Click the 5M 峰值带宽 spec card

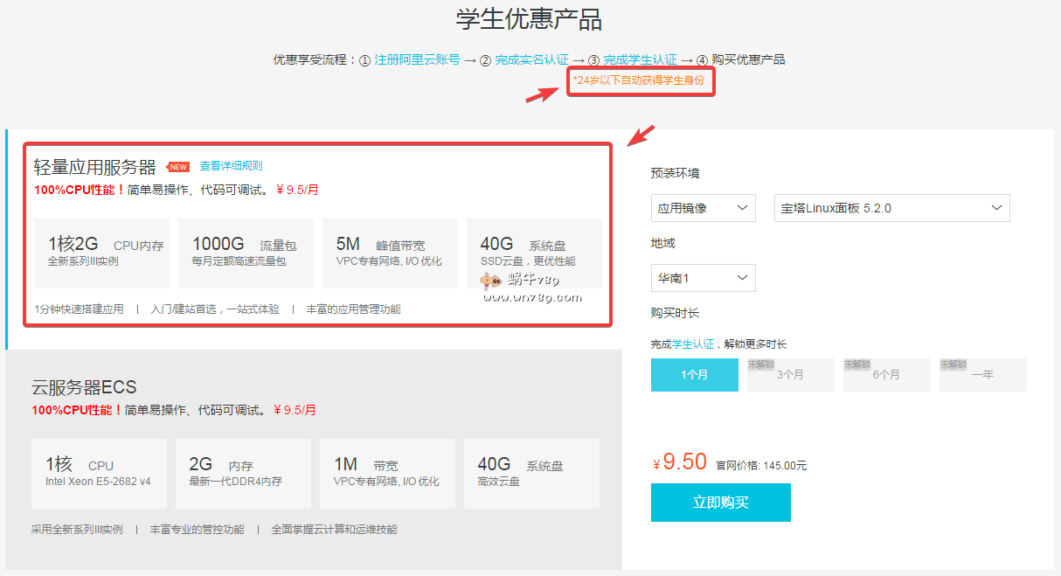tap(390, 253)
